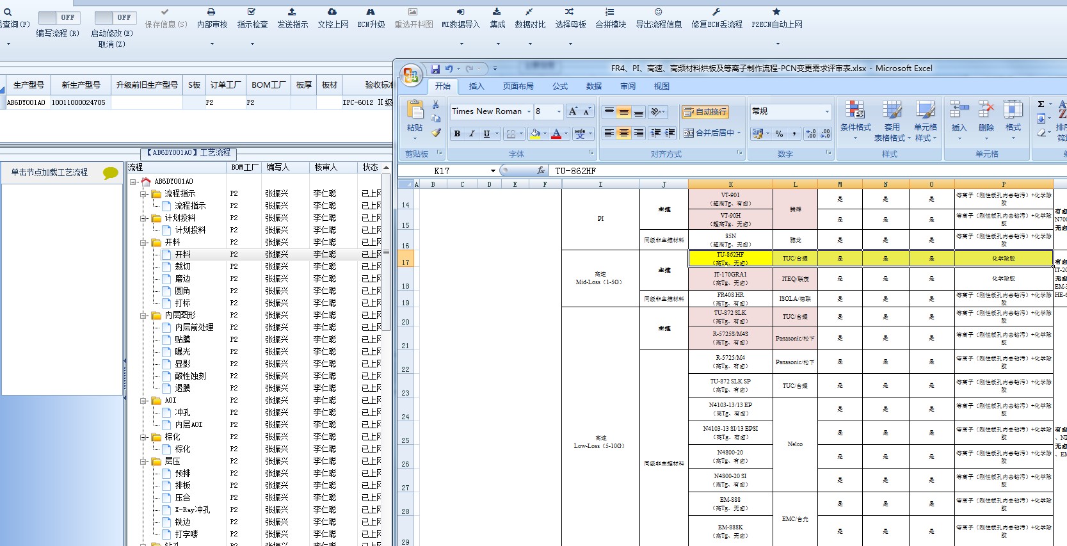Increase indent in alignment group
1067x546 pixels.
pyautogui.click(x=670, y=133)
